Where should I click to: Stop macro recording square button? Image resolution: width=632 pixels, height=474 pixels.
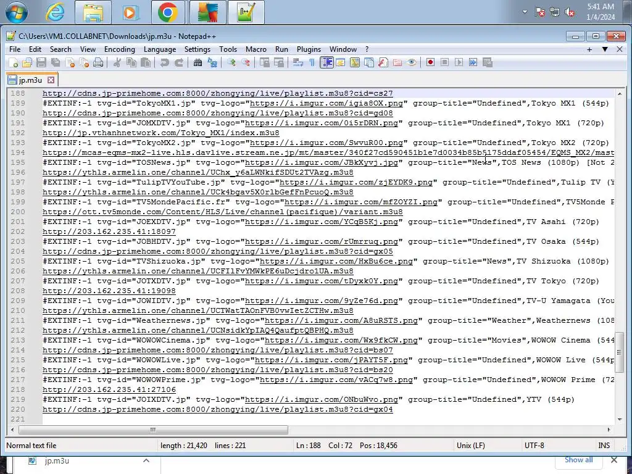tap(444, 62)
